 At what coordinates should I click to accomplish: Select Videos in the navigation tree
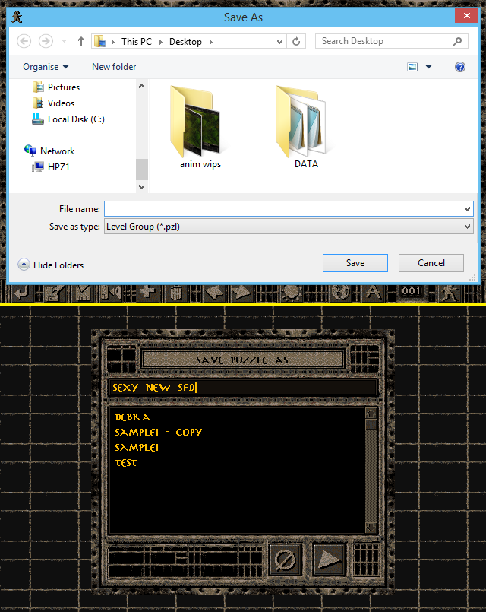tap(54, 103)
